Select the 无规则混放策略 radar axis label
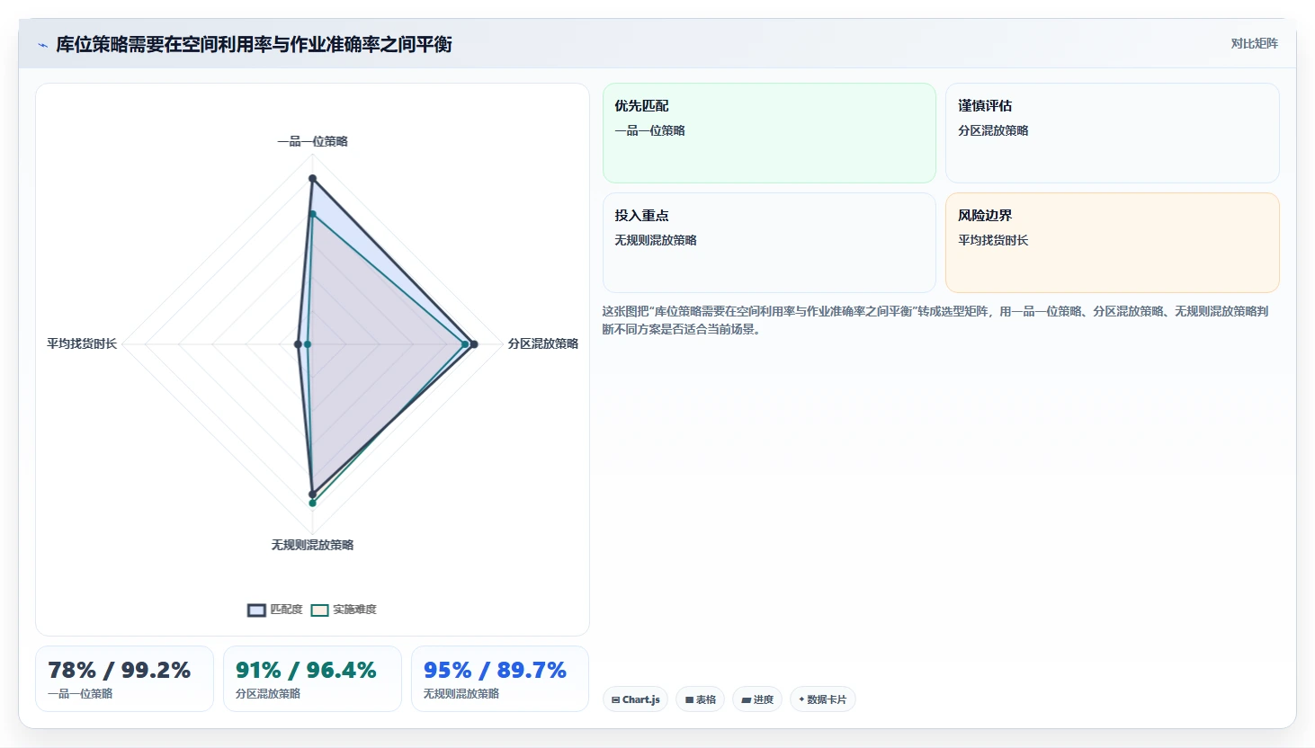Viewport: 1315px width, 748px height. (312, 545)
